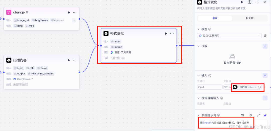Screen dimensions: 271x131
Task: Click into the system prompt text box
Action: point(233,125)
